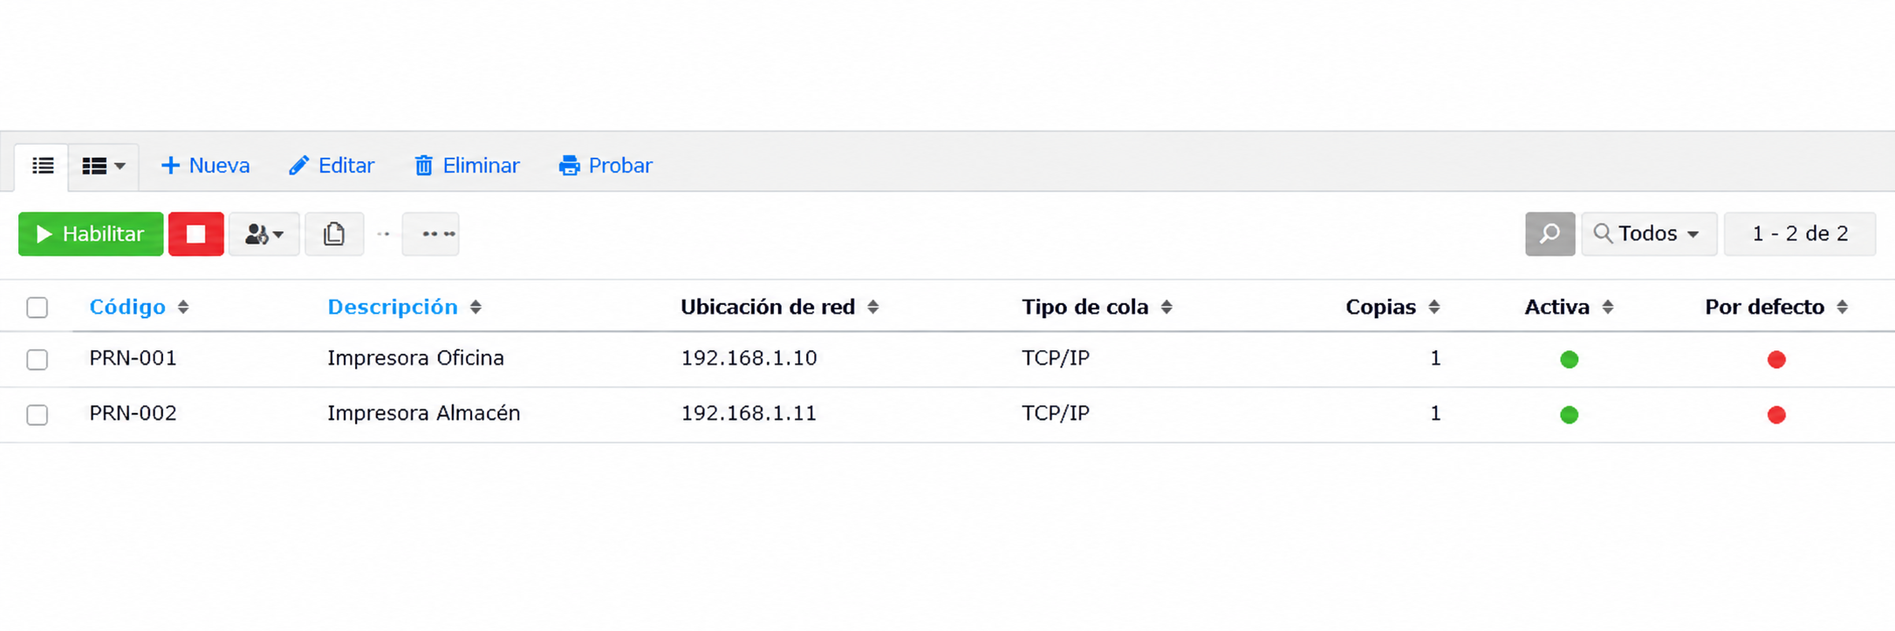This screenshot has width=1895, height=631.
Task: Toggle the select-all checkbox in header
Action: [37, 308]
